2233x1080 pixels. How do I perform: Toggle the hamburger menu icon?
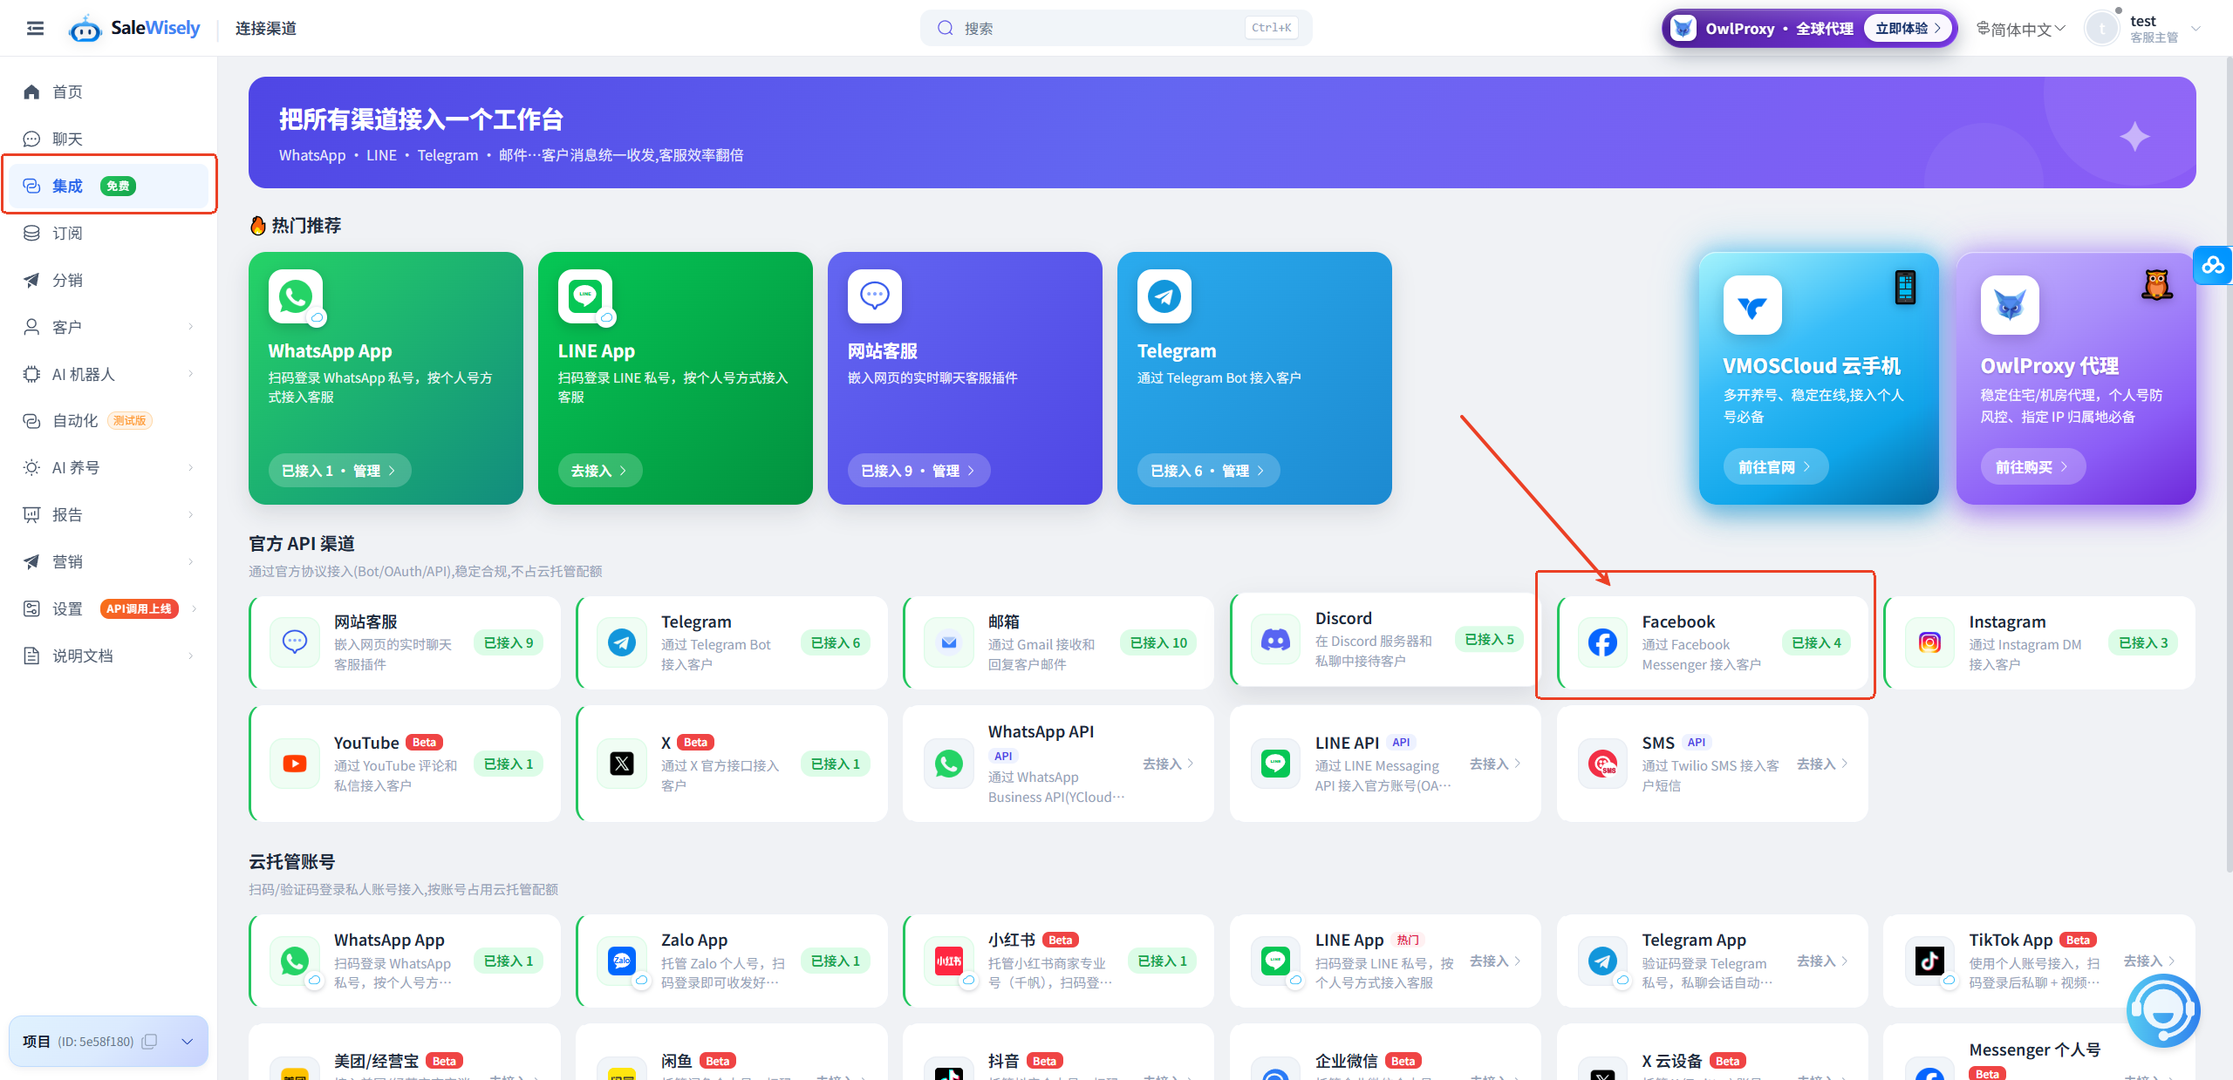[35, 29]
